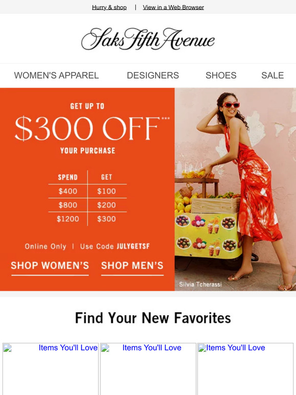Click View in a Web Browser link
This screenshot has width=296, height=395.
tap(174, 8)
